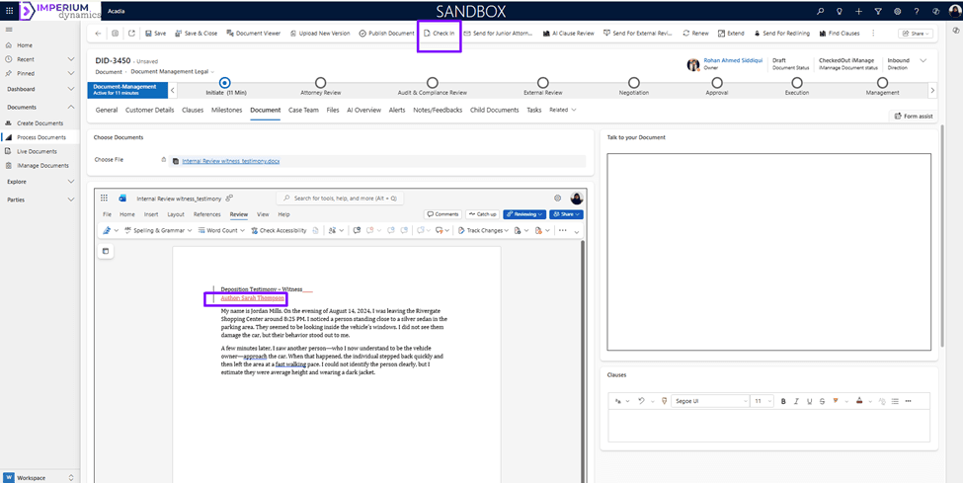Toggle Track Changes in Word ribbon
This screenshot has width=963, height=483.
484,230
